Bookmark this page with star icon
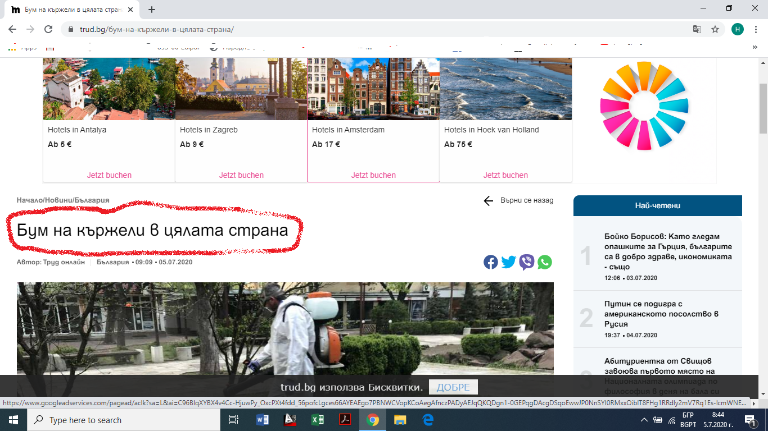768x431 pixels. (x=715, y=29)
